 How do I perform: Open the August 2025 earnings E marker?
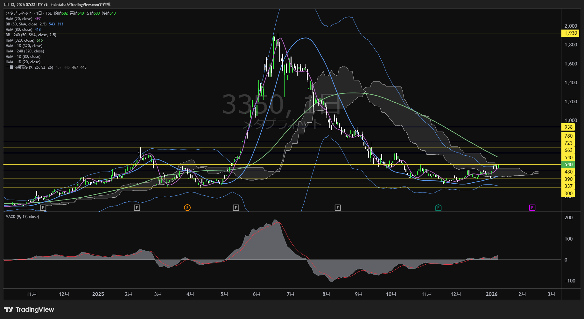(338, 207)
